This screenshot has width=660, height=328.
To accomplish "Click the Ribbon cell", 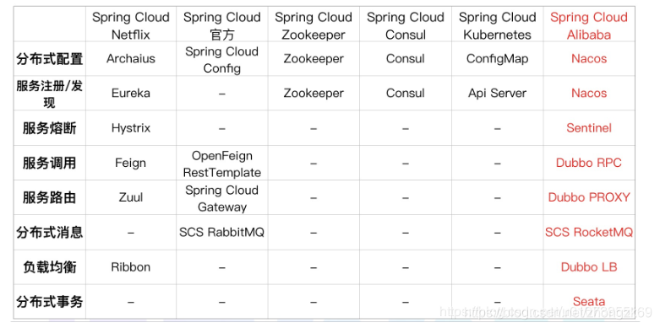I will pos(130,266).
